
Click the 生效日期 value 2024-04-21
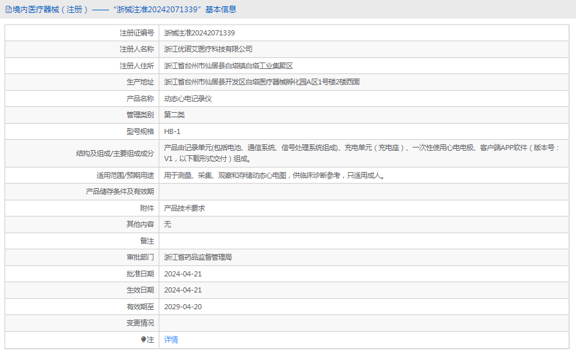coord(183,290)
